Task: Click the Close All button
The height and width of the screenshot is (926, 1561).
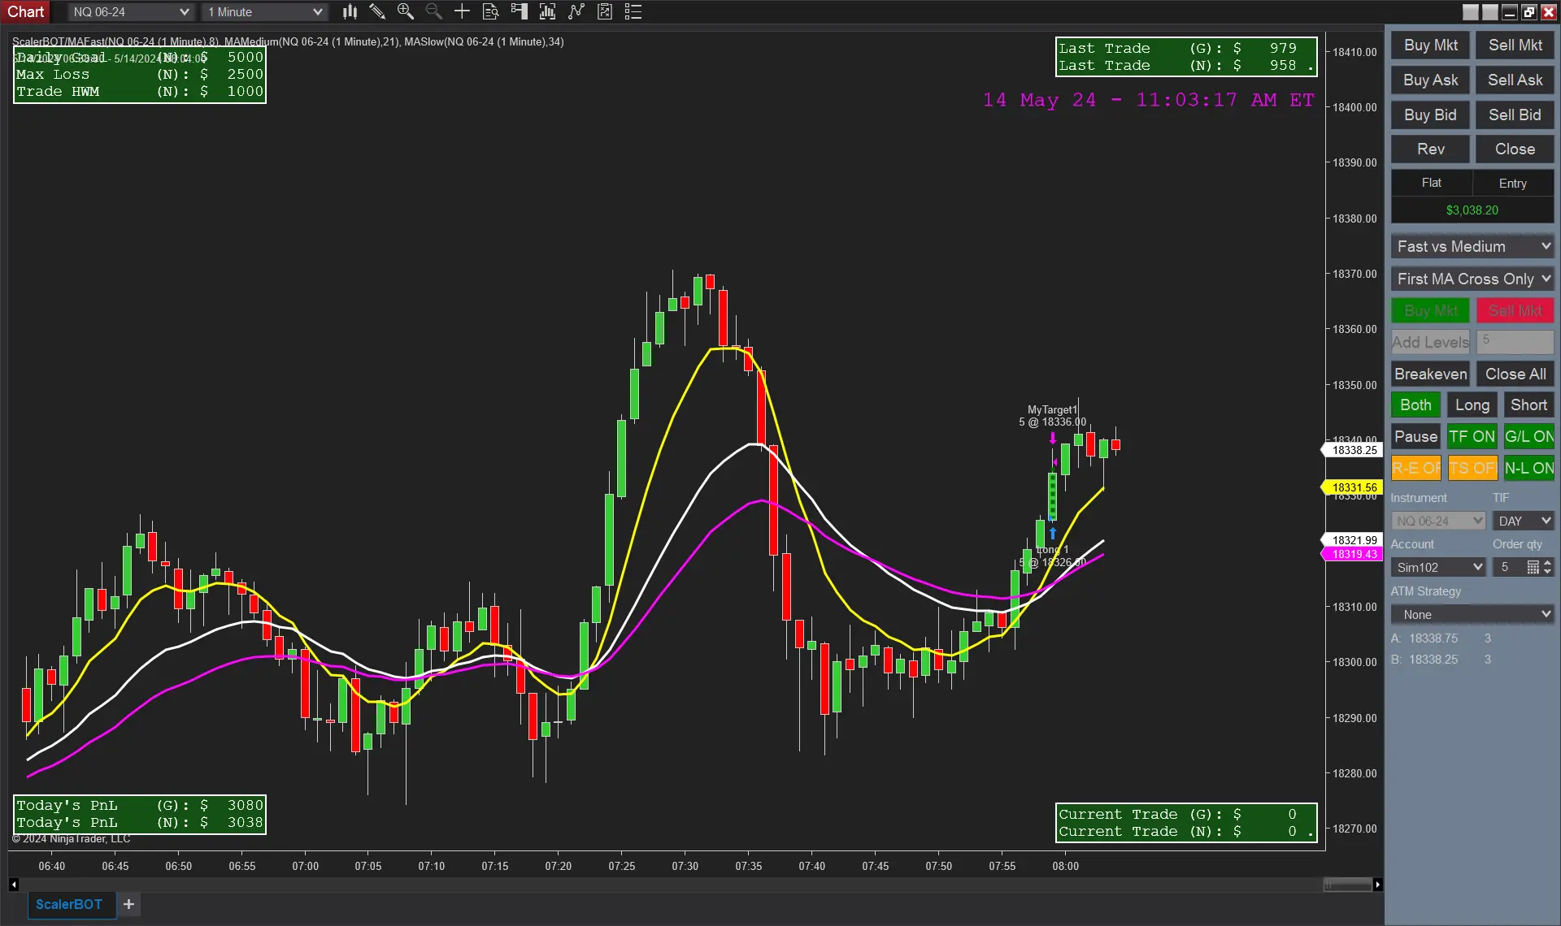Action: coord(1515,374)
